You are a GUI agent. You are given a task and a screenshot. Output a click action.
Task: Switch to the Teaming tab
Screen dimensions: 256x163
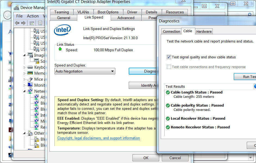pos(61,12)
